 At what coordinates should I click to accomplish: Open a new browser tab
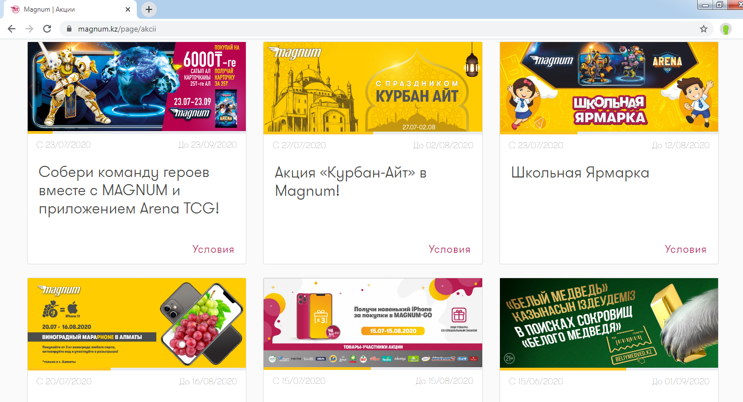(149, 9)
